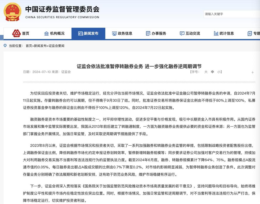The image size is (260, 204).
Task: Click the plus icon near the font size controls
Action: click(x=253, y=72)
